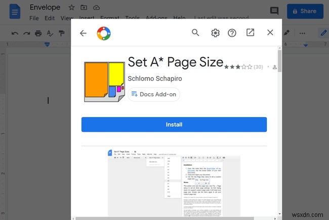The width and height of the screenshot is (329, 220).
Task: Select the Paint format tool
Action: click(x=61, y=33)
